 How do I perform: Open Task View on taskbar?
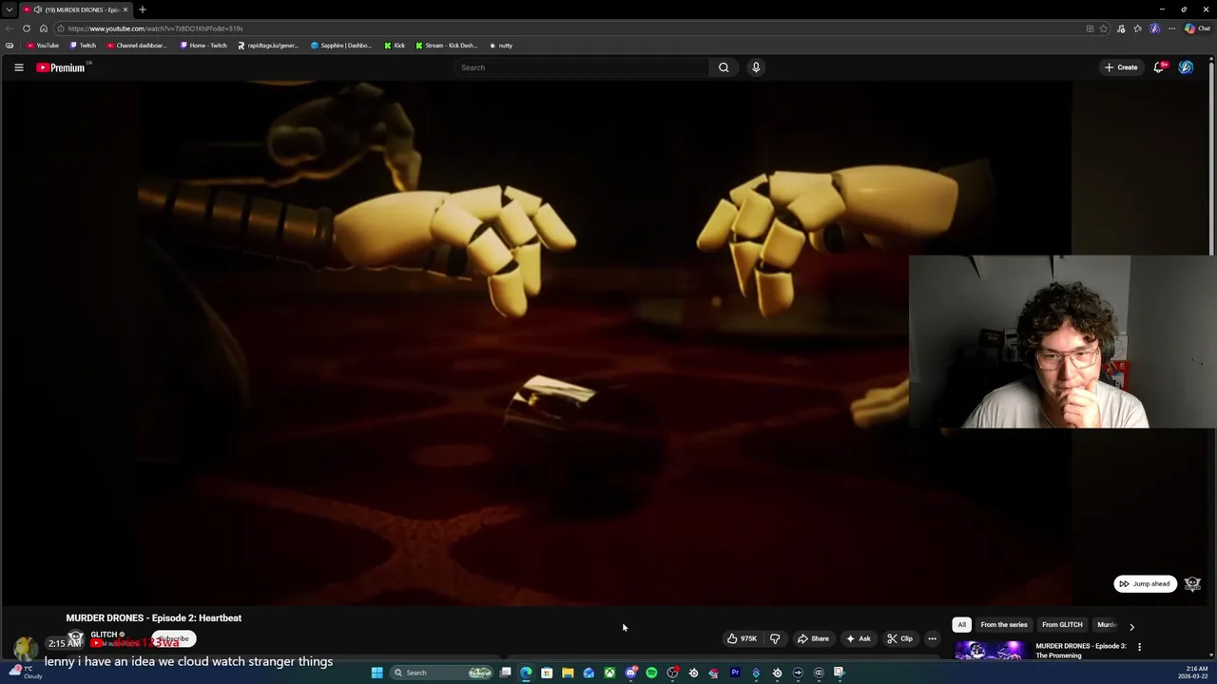[x=506, y=673]
